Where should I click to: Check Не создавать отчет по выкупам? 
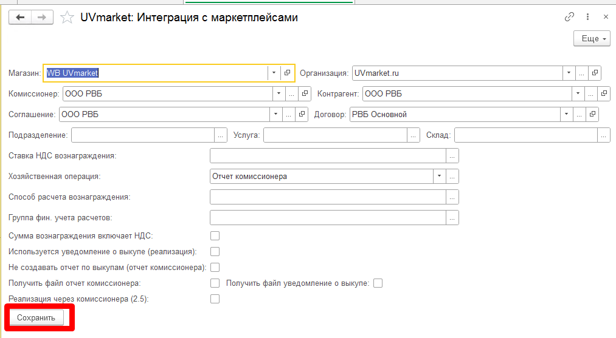[215, 268]
